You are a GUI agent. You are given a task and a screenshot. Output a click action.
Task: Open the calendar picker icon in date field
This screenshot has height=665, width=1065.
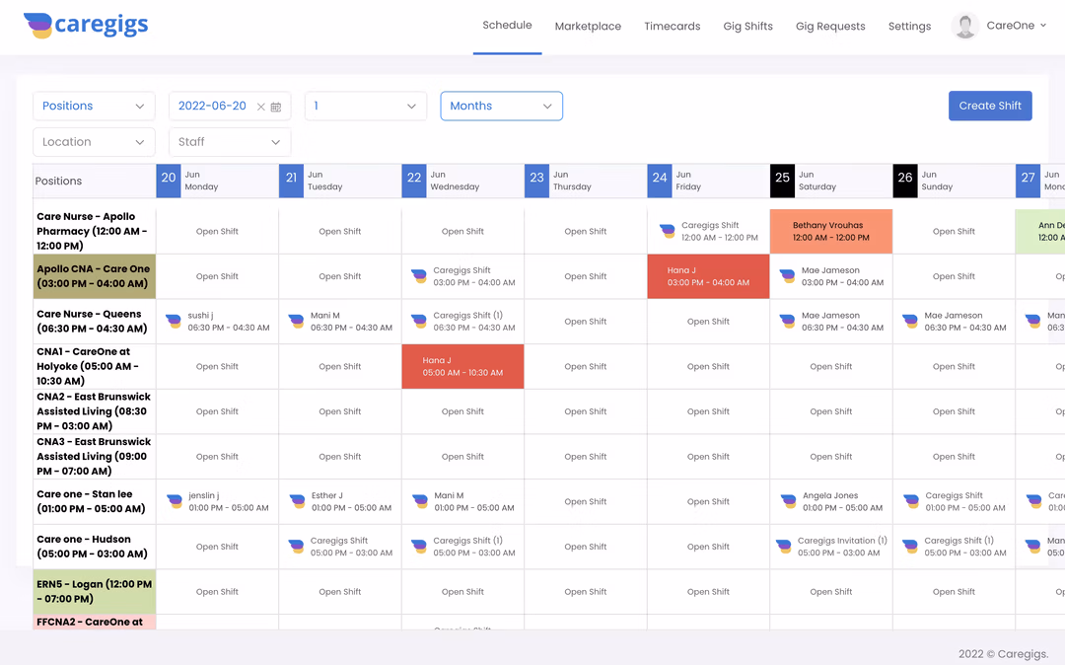(276, 107)
